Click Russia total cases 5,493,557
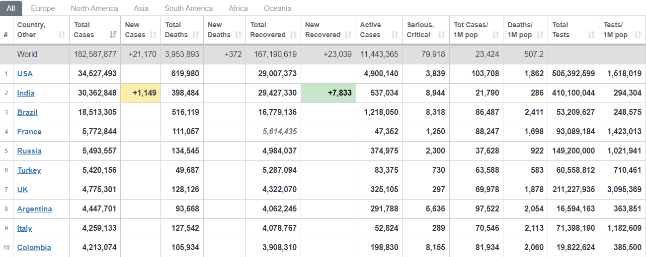Image resolution: width=646 pixels, height=257 pixels. point(99,151)
